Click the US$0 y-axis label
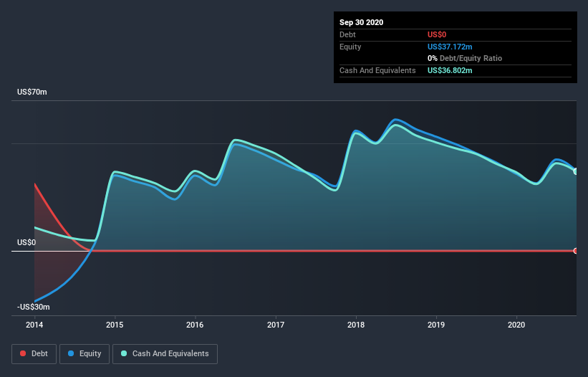The width and height of the screenshot is (588, 377). tap(26, 242)
